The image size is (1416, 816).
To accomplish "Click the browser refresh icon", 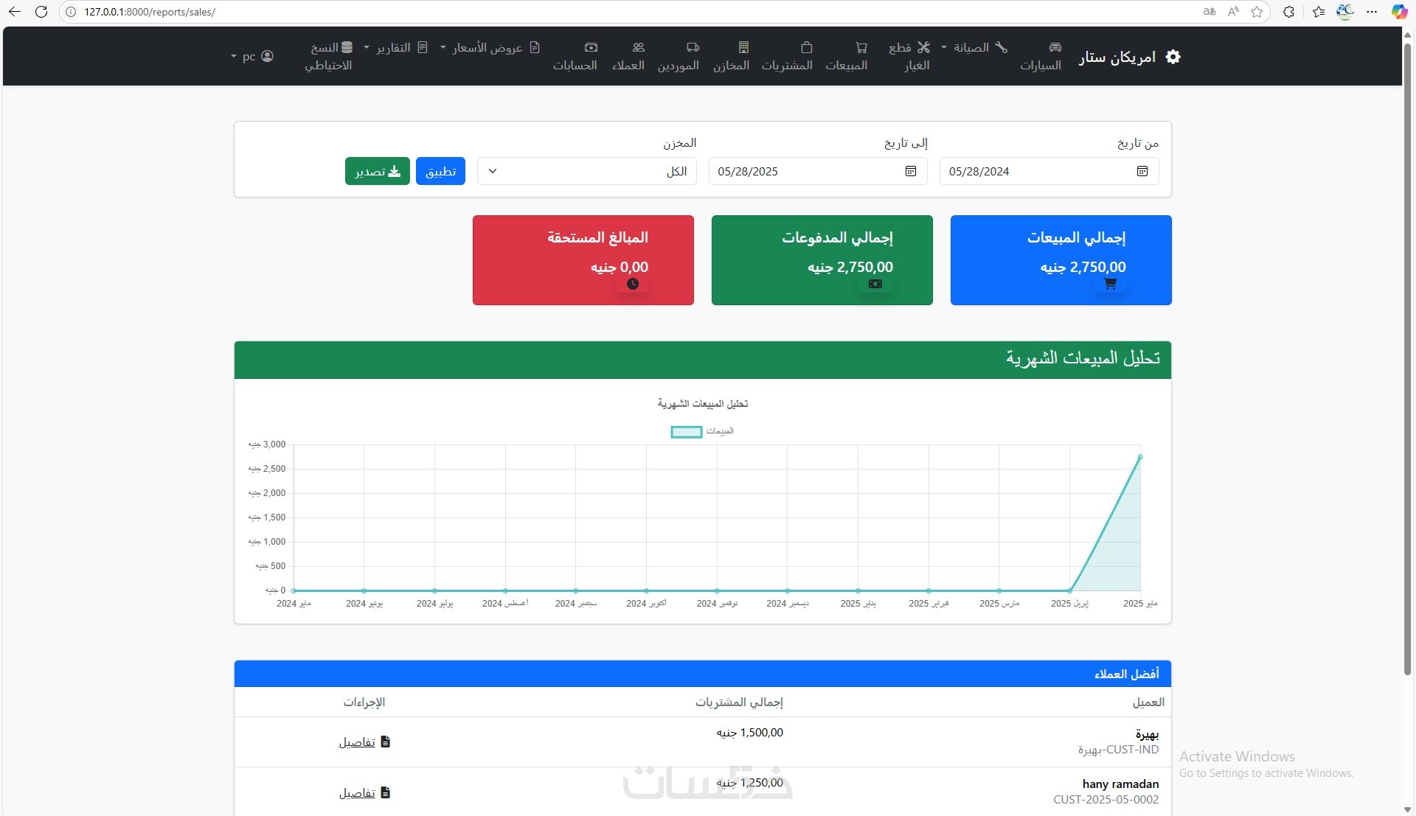I will tap(41, 12).
